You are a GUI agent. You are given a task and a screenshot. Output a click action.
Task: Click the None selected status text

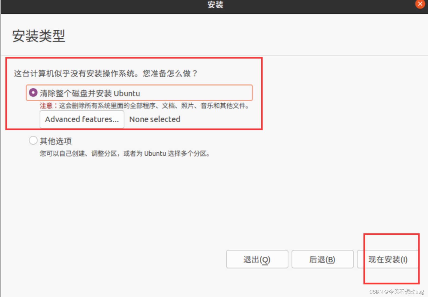[155, 119]
